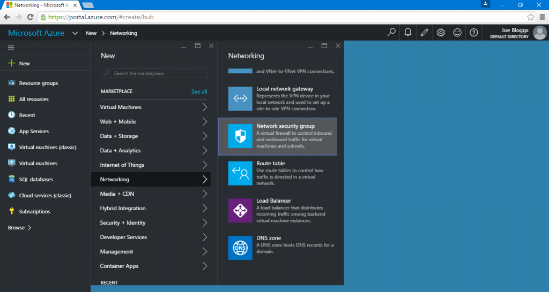Expand the Microsoft Azure dropdown chevron

click(x=75, y=33)
